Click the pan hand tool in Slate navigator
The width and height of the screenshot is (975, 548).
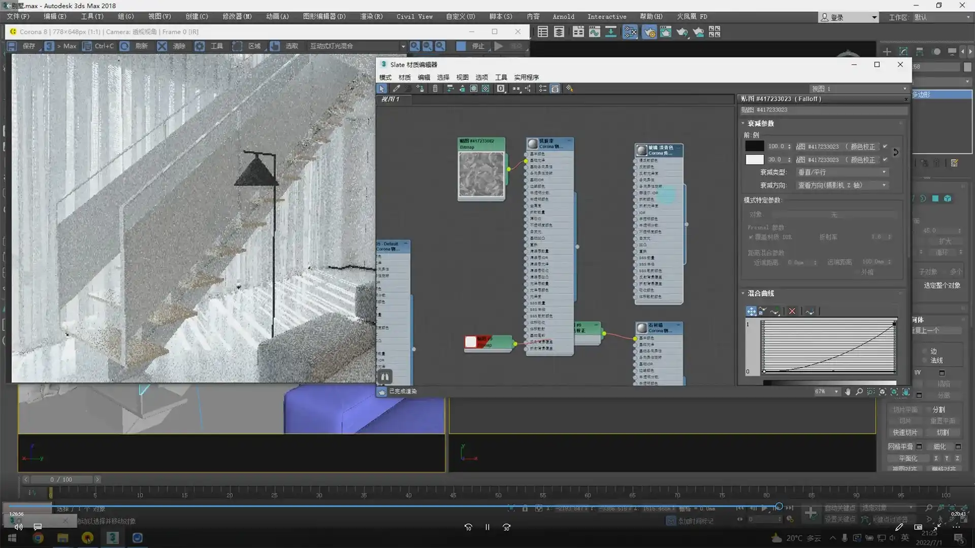[x=847, y=392]
